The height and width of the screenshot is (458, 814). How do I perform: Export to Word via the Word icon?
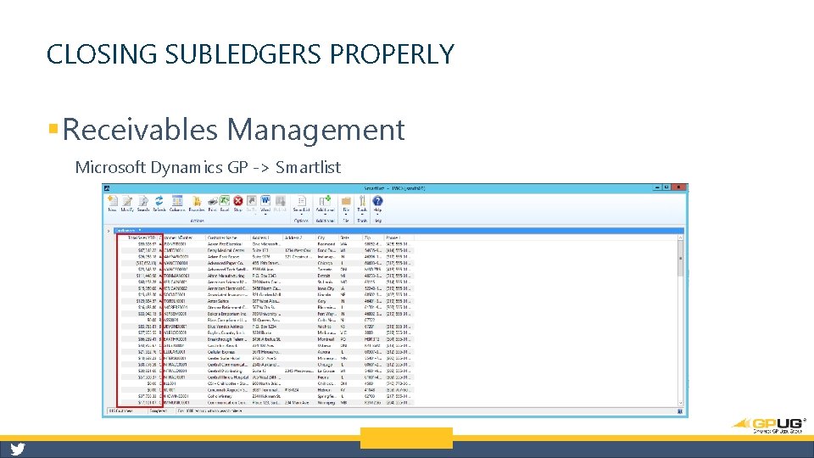click(x=265, y=201)
